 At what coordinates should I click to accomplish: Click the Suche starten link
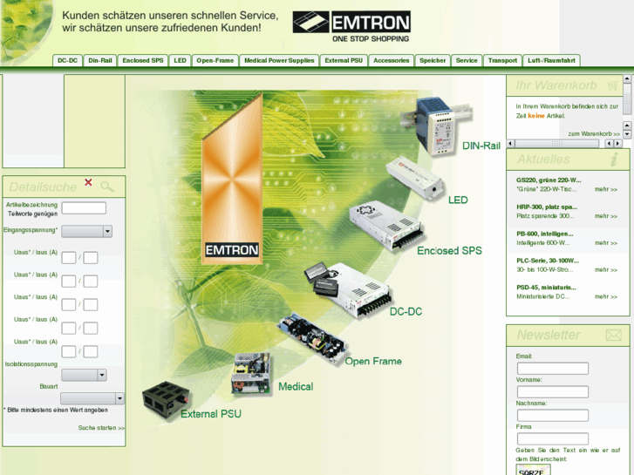pos(101,428)
